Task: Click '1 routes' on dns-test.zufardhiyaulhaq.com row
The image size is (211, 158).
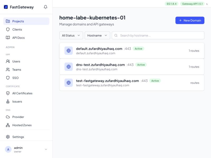Action: 194,67
